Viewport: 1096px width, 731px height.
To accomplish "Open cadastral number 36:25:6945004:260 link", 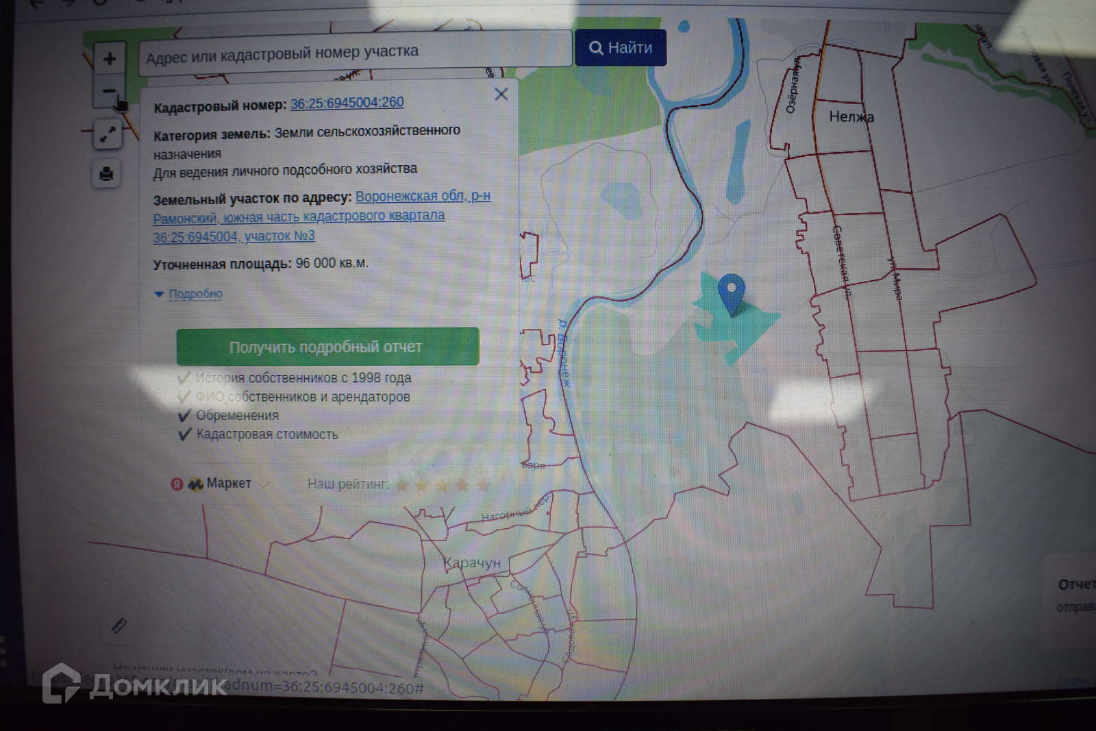I will click(347, 103).
